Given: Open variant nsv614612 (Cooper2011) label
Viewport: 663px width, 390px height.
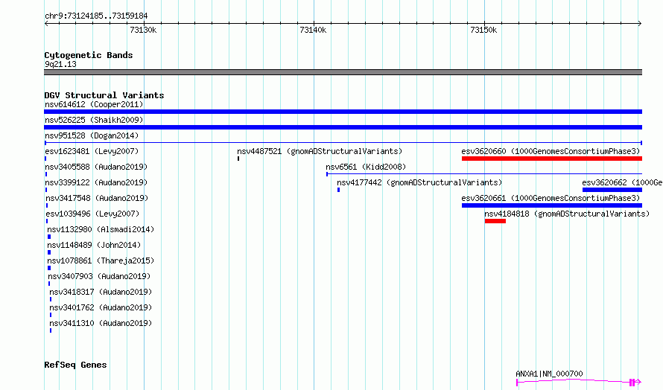Looking at the screenshot, I should pos(94,104).
